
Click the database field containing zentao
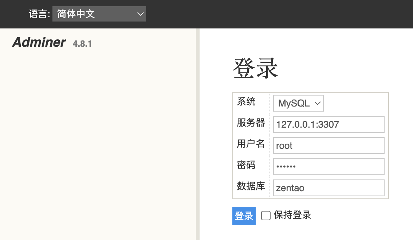pyautogui.click(x=329, y=188)
